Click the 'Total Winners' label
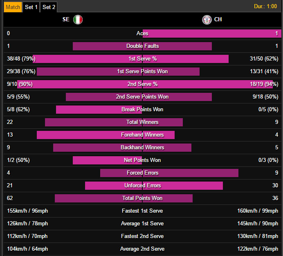 [x=142, y=122]
